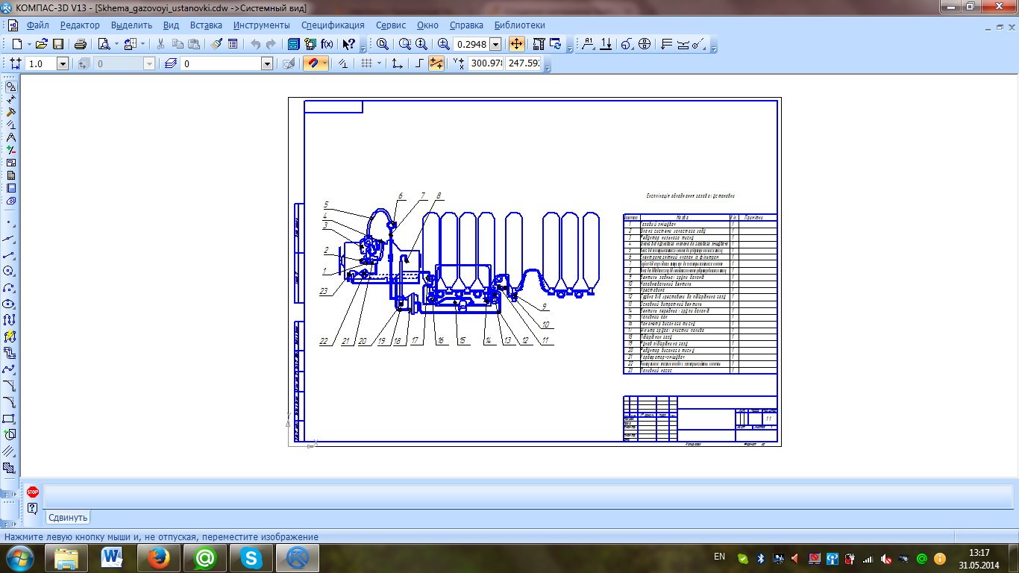This screenshot has width=1019, height=573.
Task: Open the zoom scale 0.2948 dropdown
Action: point(495,44)
